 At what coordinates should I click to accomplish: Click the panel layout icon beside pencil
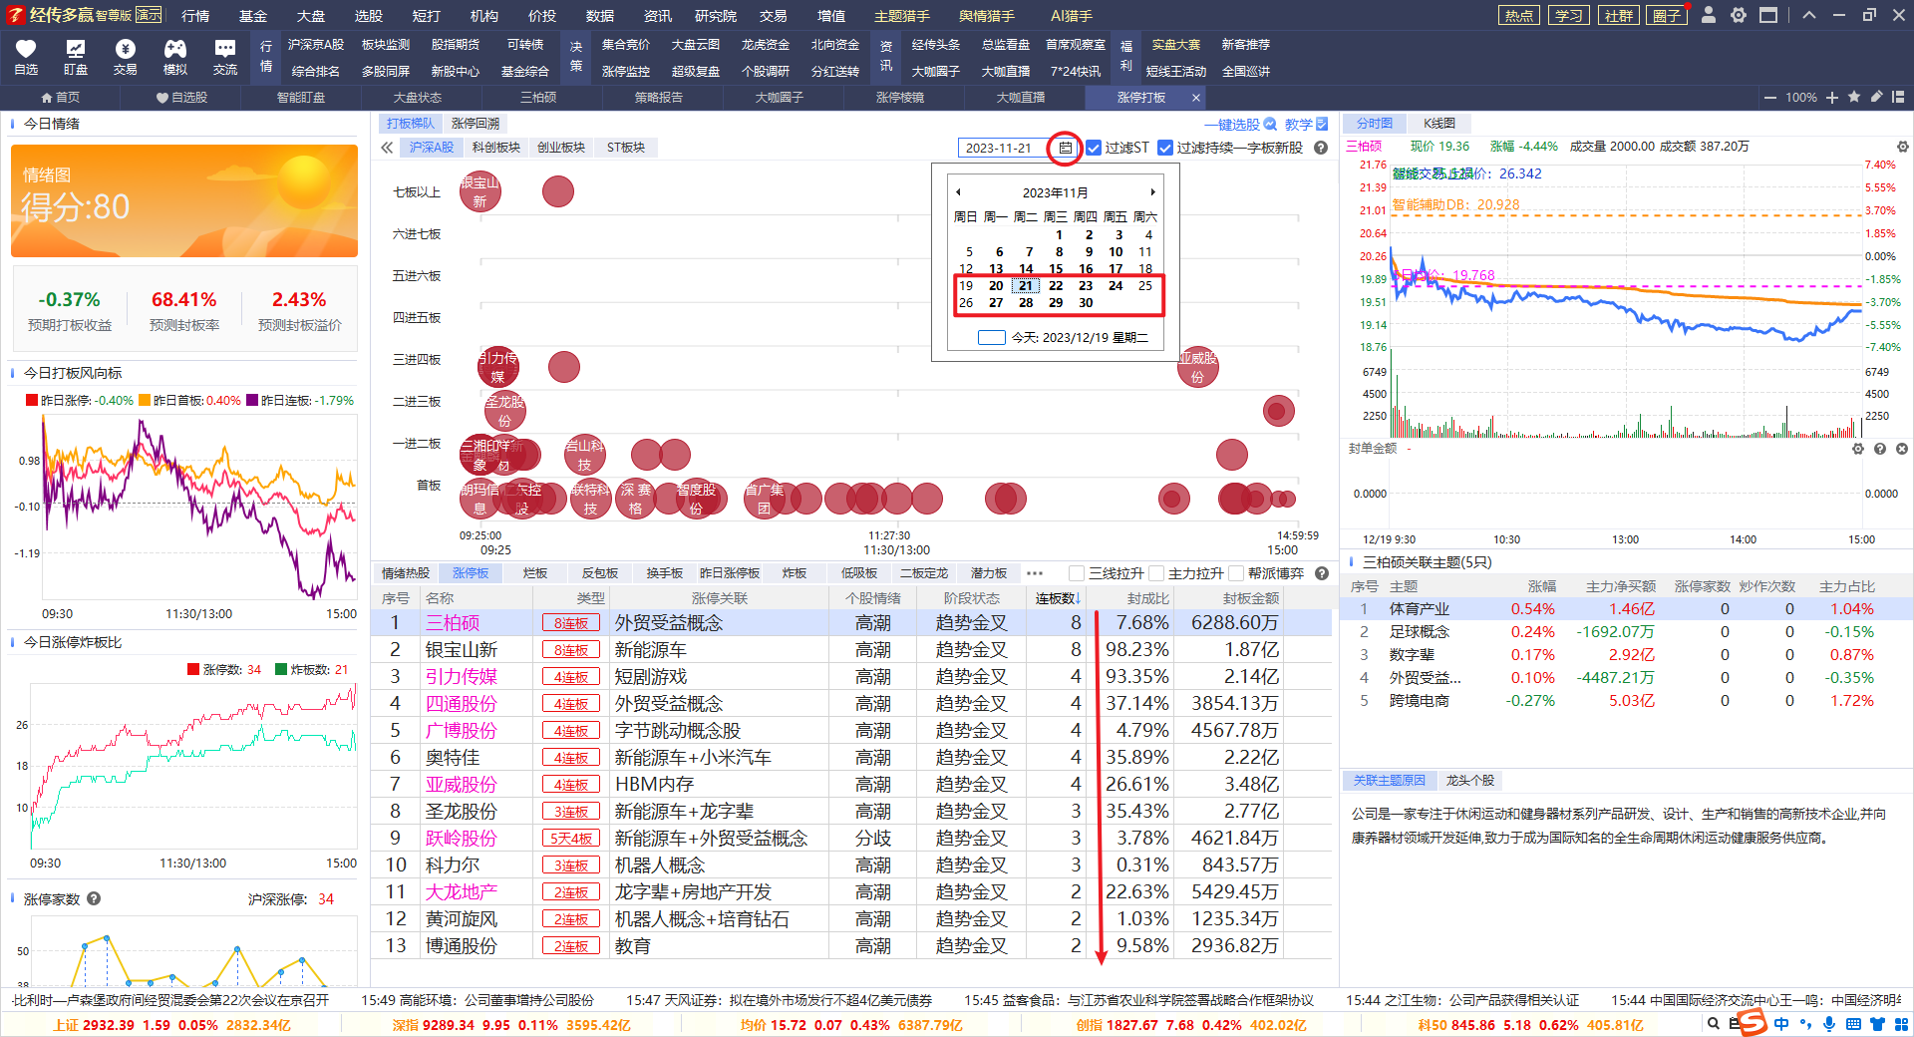pos(1898,97)
